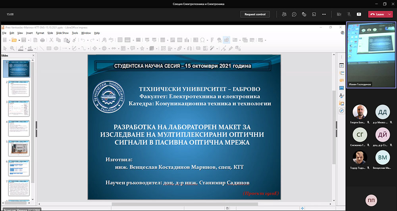Click the Copy toolbar icon
This screenshot has width=397, height=211.
(58, 40)
